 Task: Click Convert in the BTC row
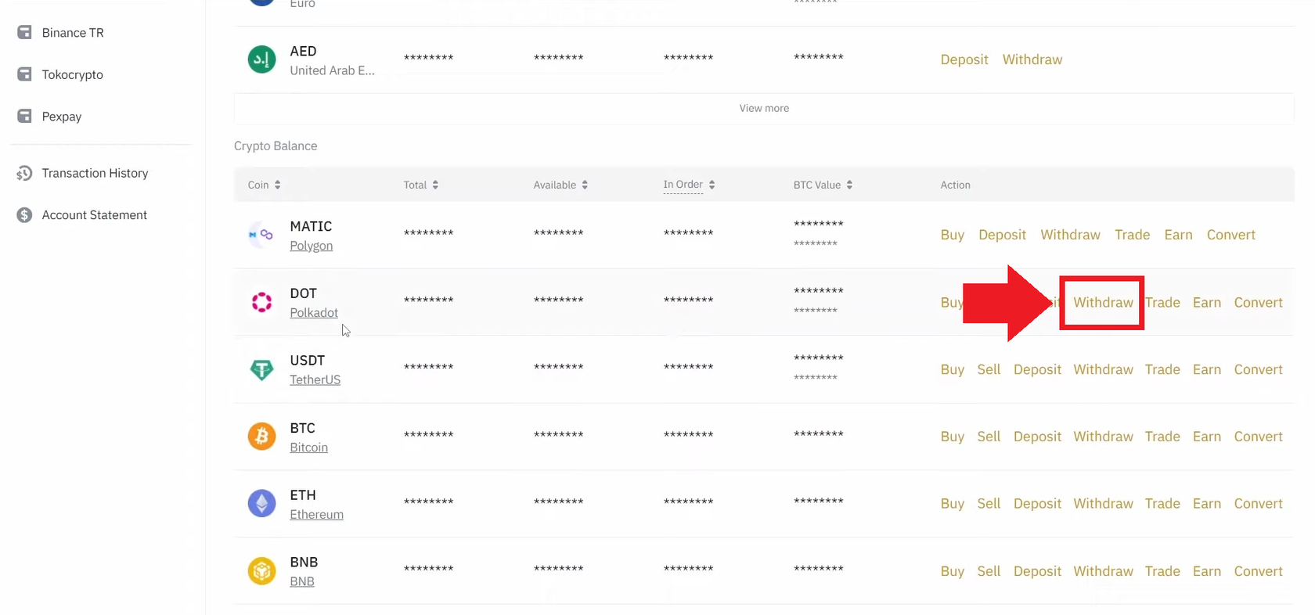pyautogui.click(x=1258, y=437)
